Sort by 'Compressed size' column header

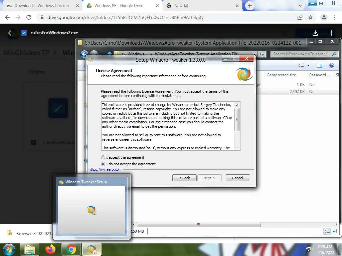pos(281,75)
